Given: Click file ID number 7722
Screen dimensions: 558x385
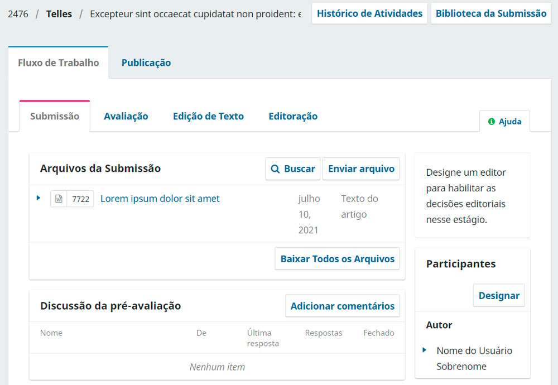Looking at the screenshot, I should click(x=80, y=199).
